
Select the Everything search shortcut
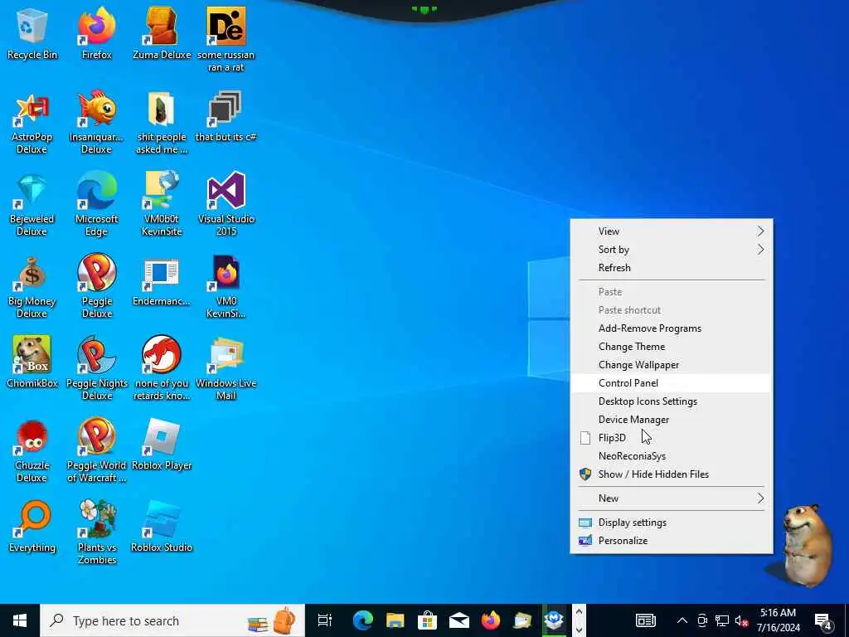click(32, 527)
